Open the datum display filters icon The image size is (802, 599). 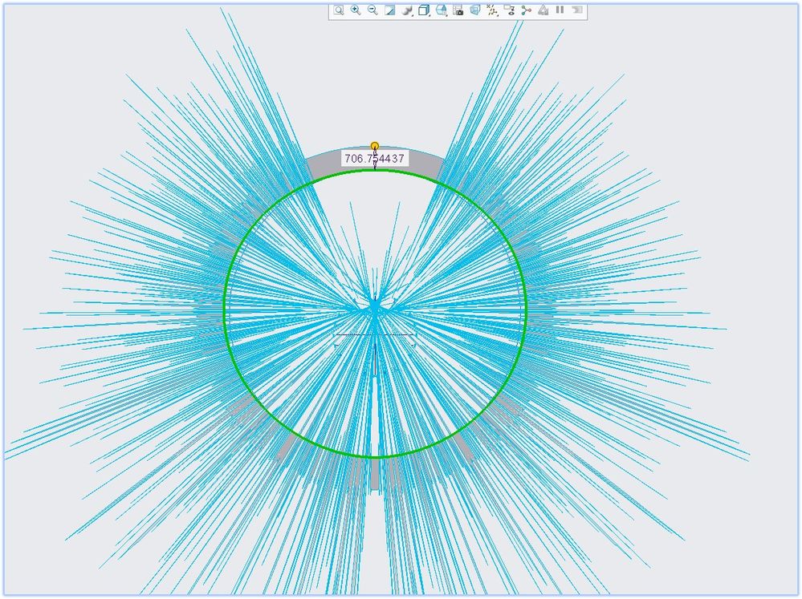tap(492, 10)
